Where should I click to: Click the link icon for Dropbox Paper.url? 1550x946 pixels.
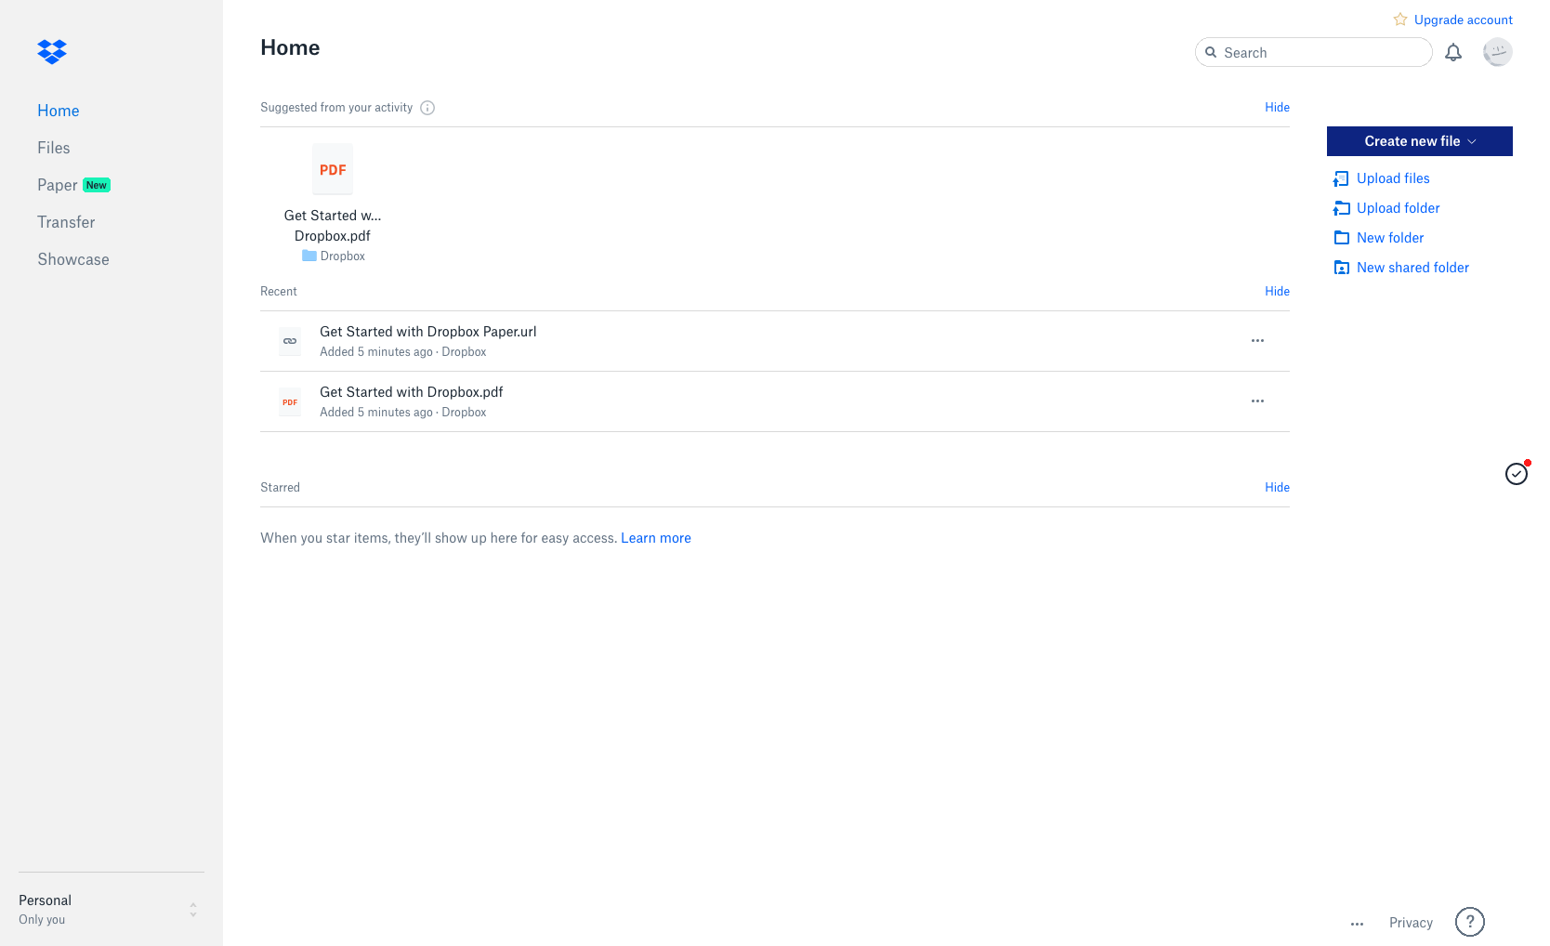(290, 341)
